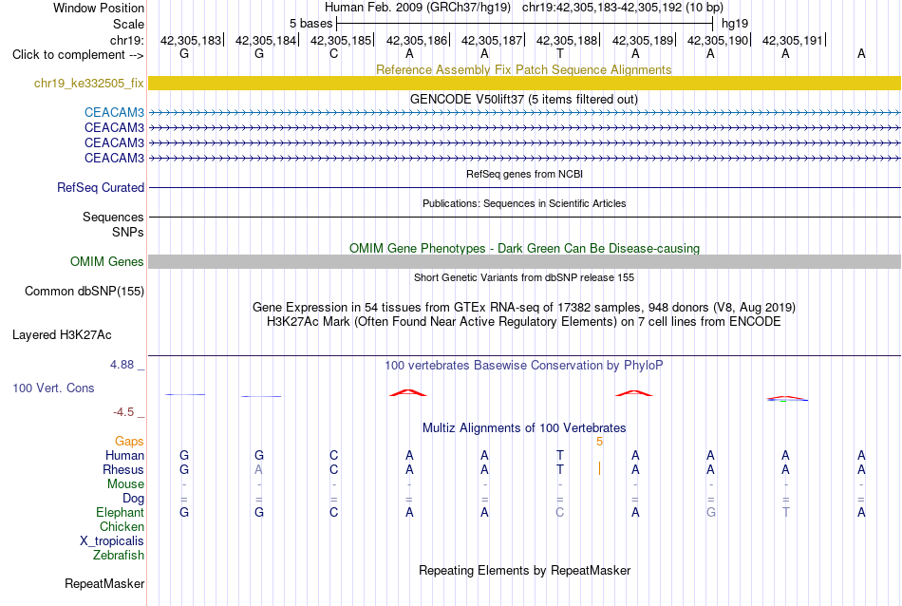This screenshot has width=902, height=606.
Task: Click the reference base 'T' in complement row
Action: (x=560, y=54)
